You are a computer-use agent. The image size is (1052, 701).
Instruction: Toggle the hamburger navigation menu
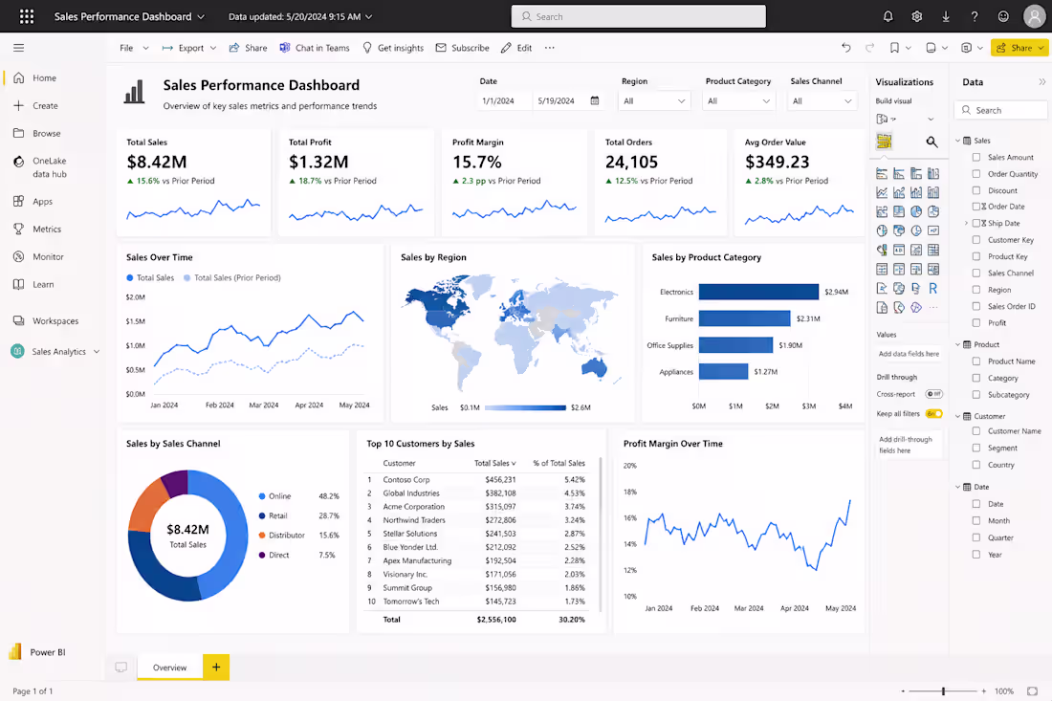click(19, 48)
